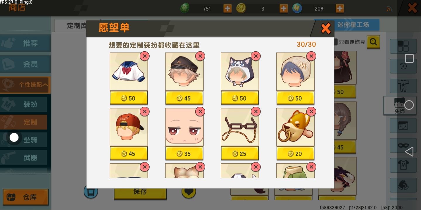
Task: Collapse the 个性搭配 menu section
Action: click(x=25, y=85)
